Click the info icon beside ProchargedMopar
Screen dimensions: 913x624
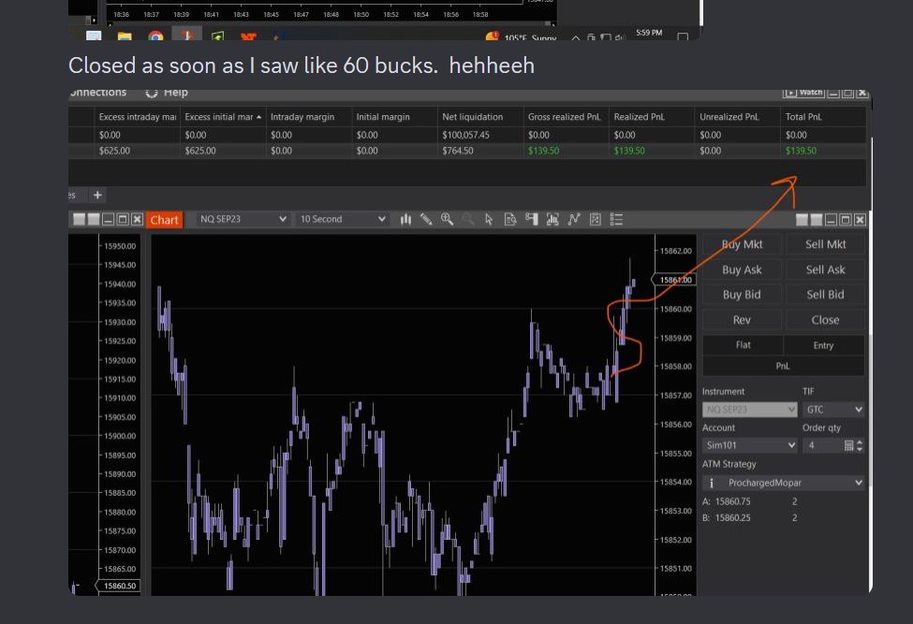711,483
